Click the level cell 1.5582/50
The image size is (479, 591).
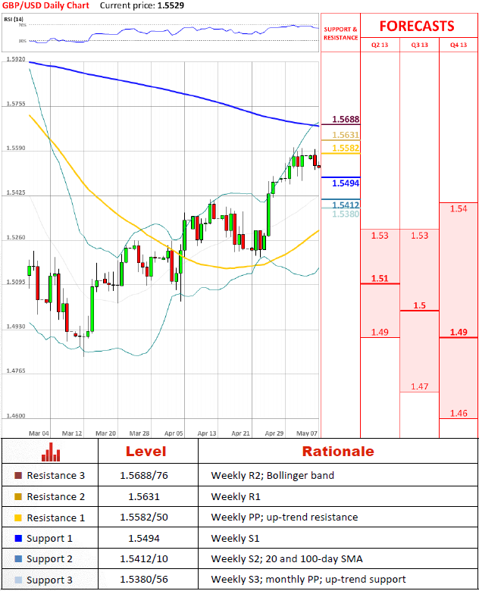144,517
